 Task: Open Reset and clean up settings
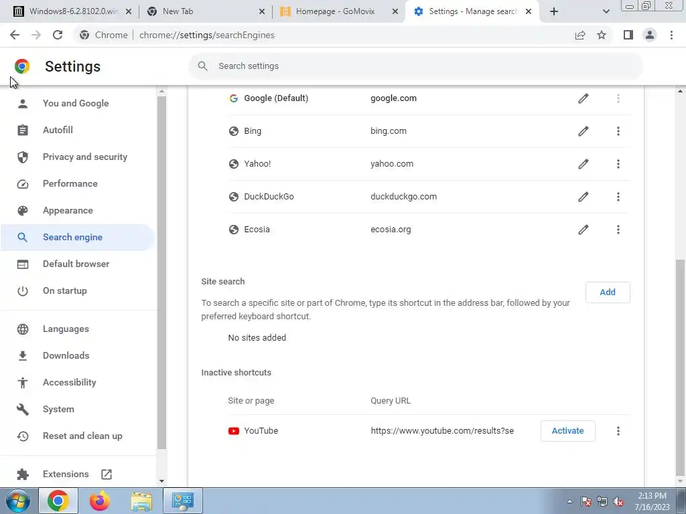coord(78,436)
